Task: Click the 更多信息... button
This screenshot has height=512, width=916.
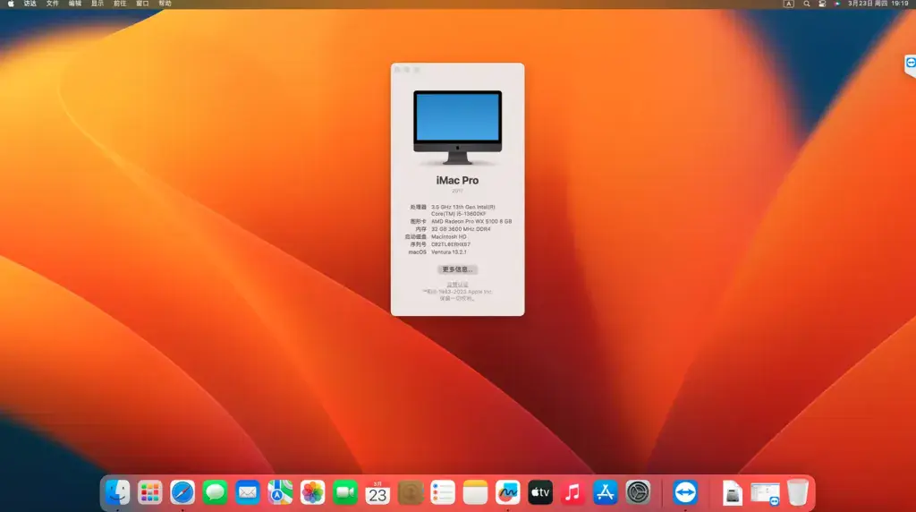Action: [457, 269]
